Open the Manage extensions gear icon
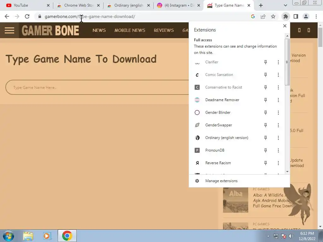This screenshot has height=242, width=323. (197, 181)
